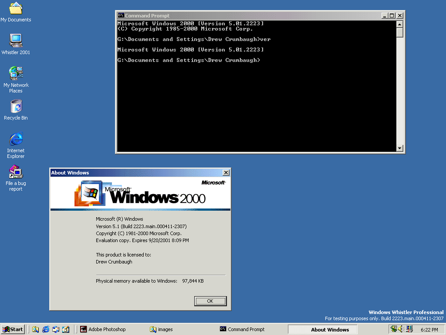Select the Whistler 2001 computer icon
Viewport: 446px width, 335px height.
(16, 44)
